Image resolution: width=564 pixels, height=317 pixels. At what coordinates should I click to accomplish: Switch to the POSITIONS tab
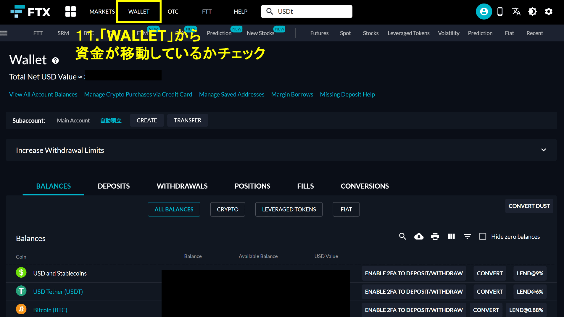[x=252, y=186]
